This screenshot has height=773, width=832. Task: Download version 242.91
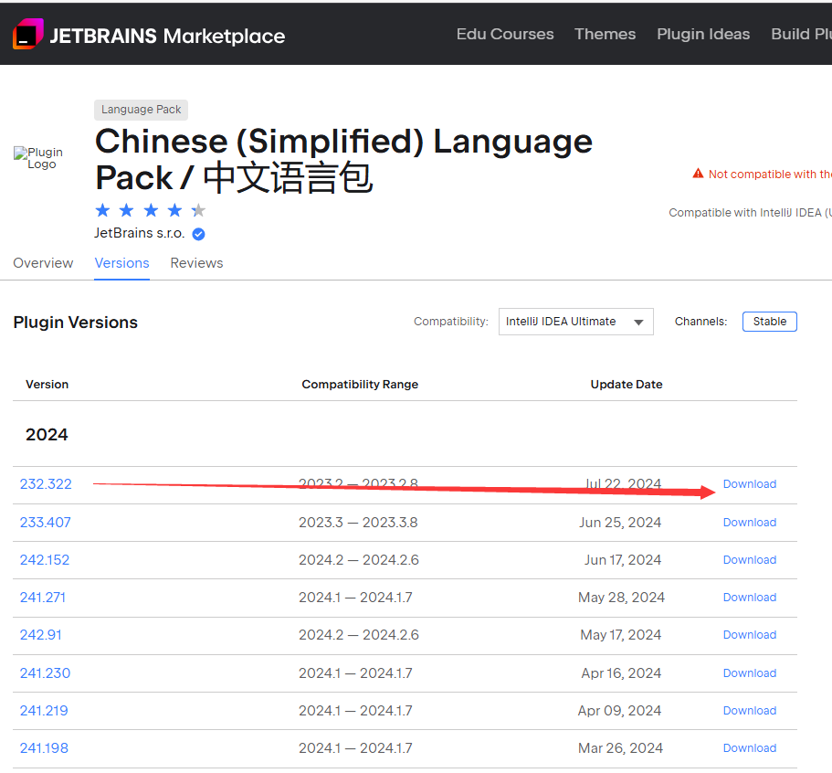pyautogui.click(x=749, y=635)
